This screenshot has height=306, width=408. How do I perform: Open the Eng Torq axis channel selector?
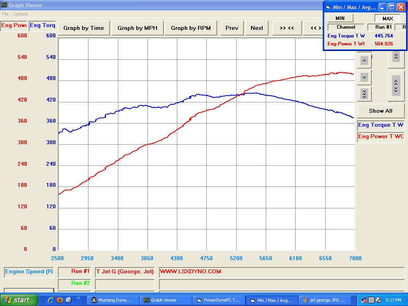click(x=43, y=25)
